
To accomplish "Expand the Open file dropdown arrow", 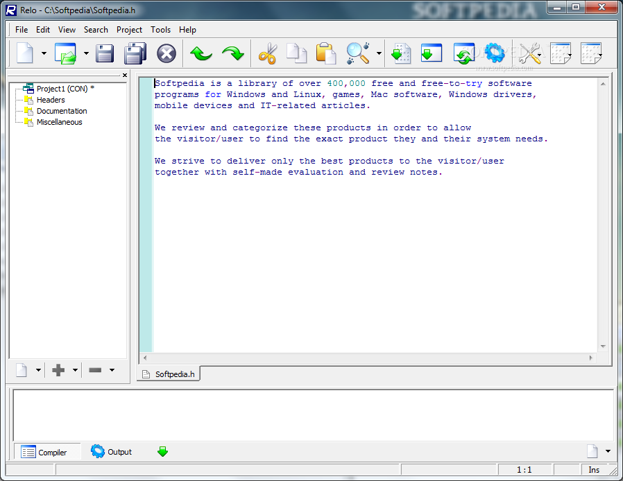I will (86, 53).
